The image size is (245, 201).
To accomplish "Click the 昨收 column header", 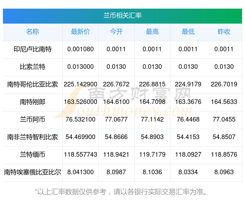I will click(224, 32).
